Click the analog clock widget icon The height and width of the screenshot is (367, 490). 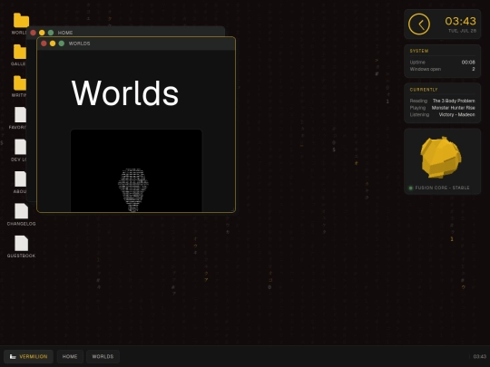coord(419,24)
